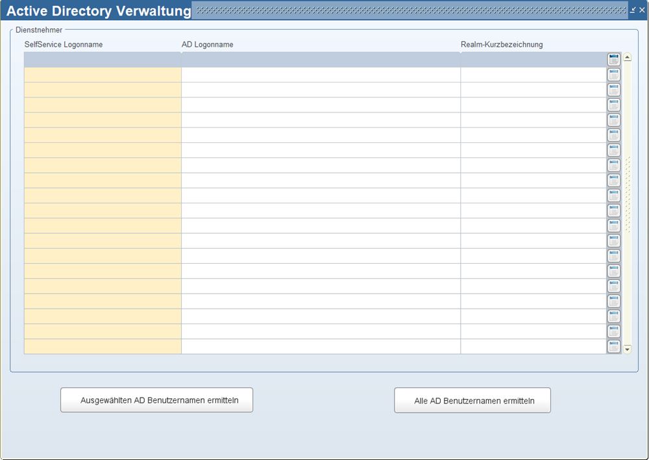Click the detail icon in the second table row
Screen dimensions: 649x460
pos(613,75)
